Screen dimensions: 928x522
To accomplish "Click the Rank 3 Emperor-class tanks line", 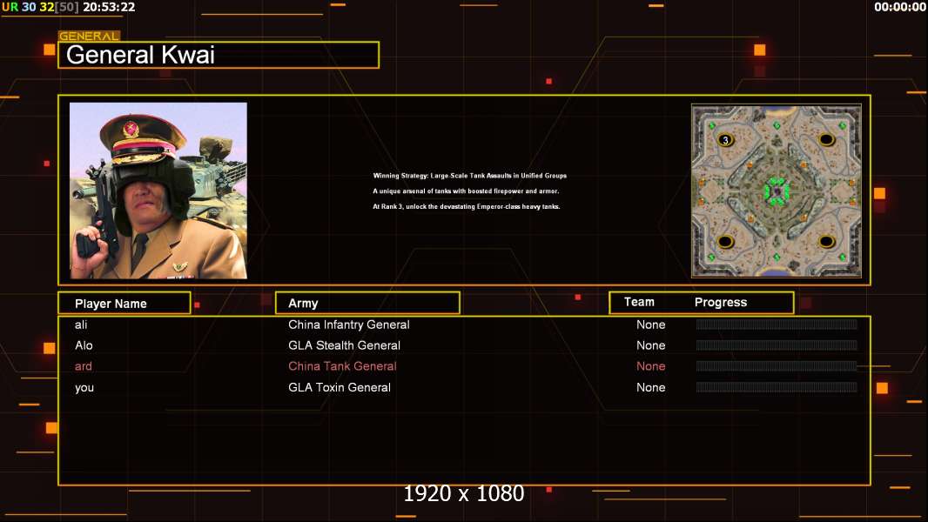I will pyautogui.click(x=466, y=206).
